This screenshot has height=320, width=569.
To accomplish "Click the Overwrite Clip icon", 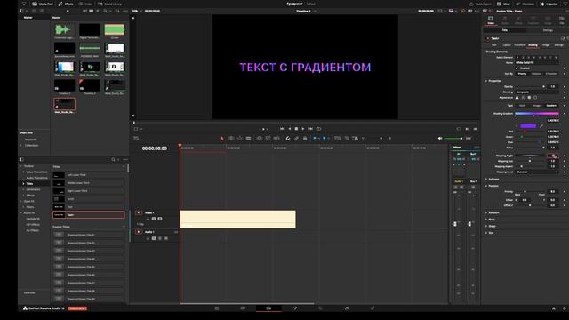I will (x=268, y=139).
